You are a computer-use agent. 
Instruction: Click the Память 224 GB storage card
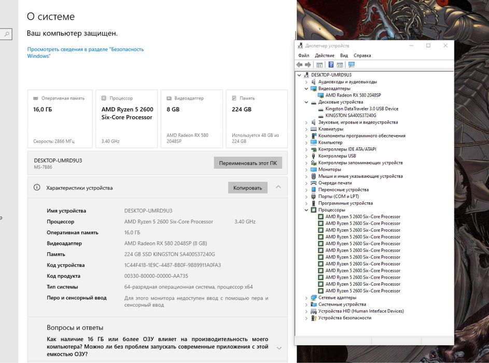pyautogui.click(x=257, y=119)
